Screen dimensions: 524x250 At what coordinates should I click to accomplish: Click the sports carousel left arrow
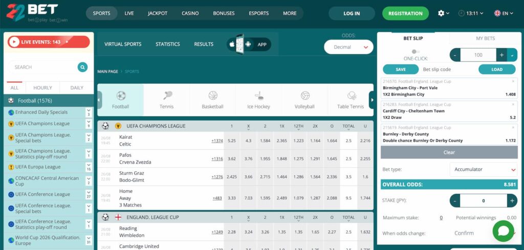click(100, 100)
